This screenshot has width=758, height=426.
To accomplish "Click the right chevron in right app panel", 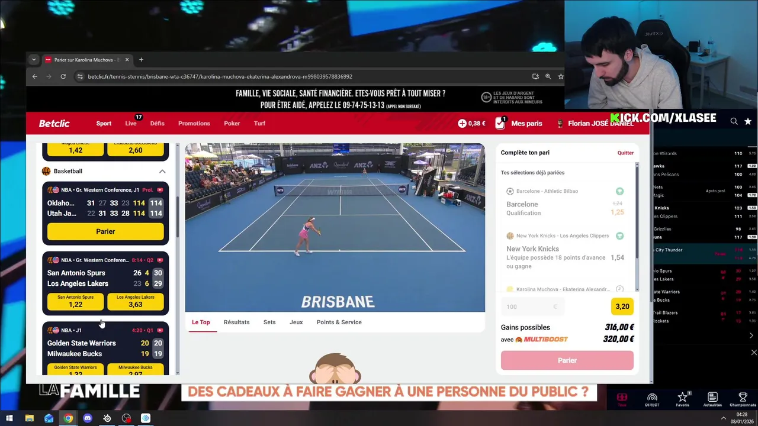I will point(752,336).
